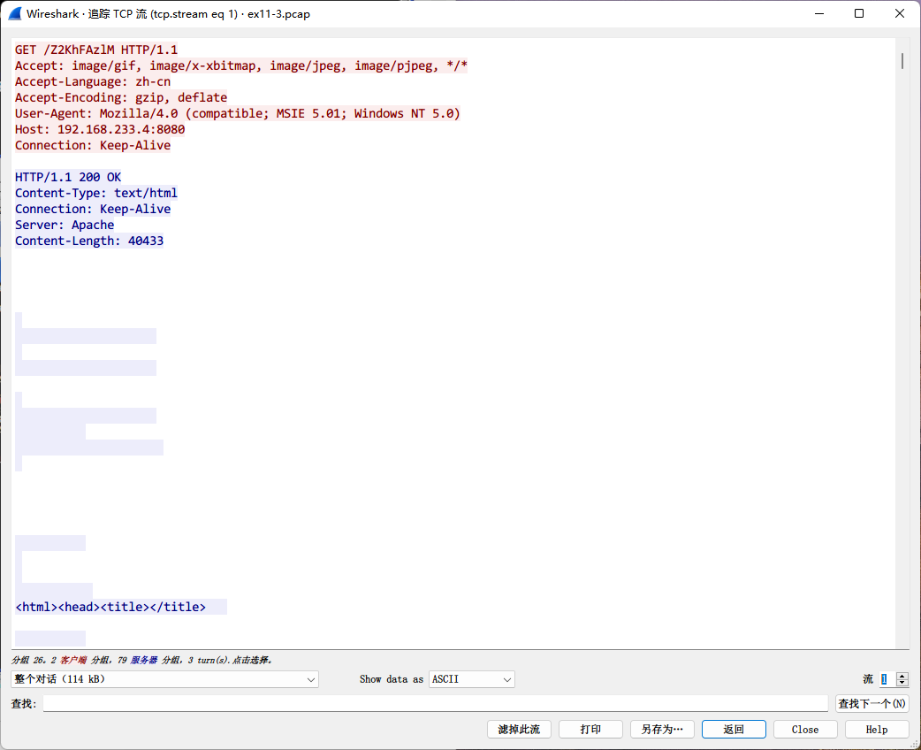Click the Accept-Language: zh-cn line
921x750 pixels.
(93, 81)
